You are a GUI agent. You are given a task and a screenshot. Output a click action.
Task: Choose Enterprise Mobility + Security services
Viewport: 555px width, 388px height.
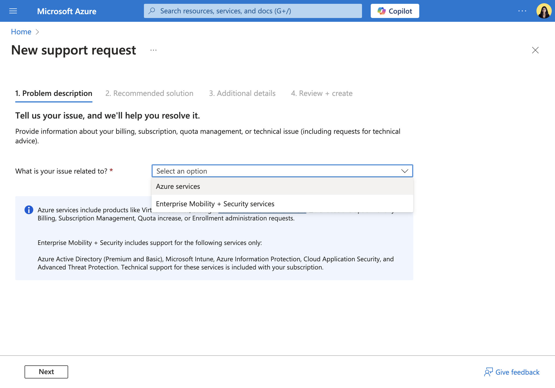pyautogui.click(x=282, y=204)
